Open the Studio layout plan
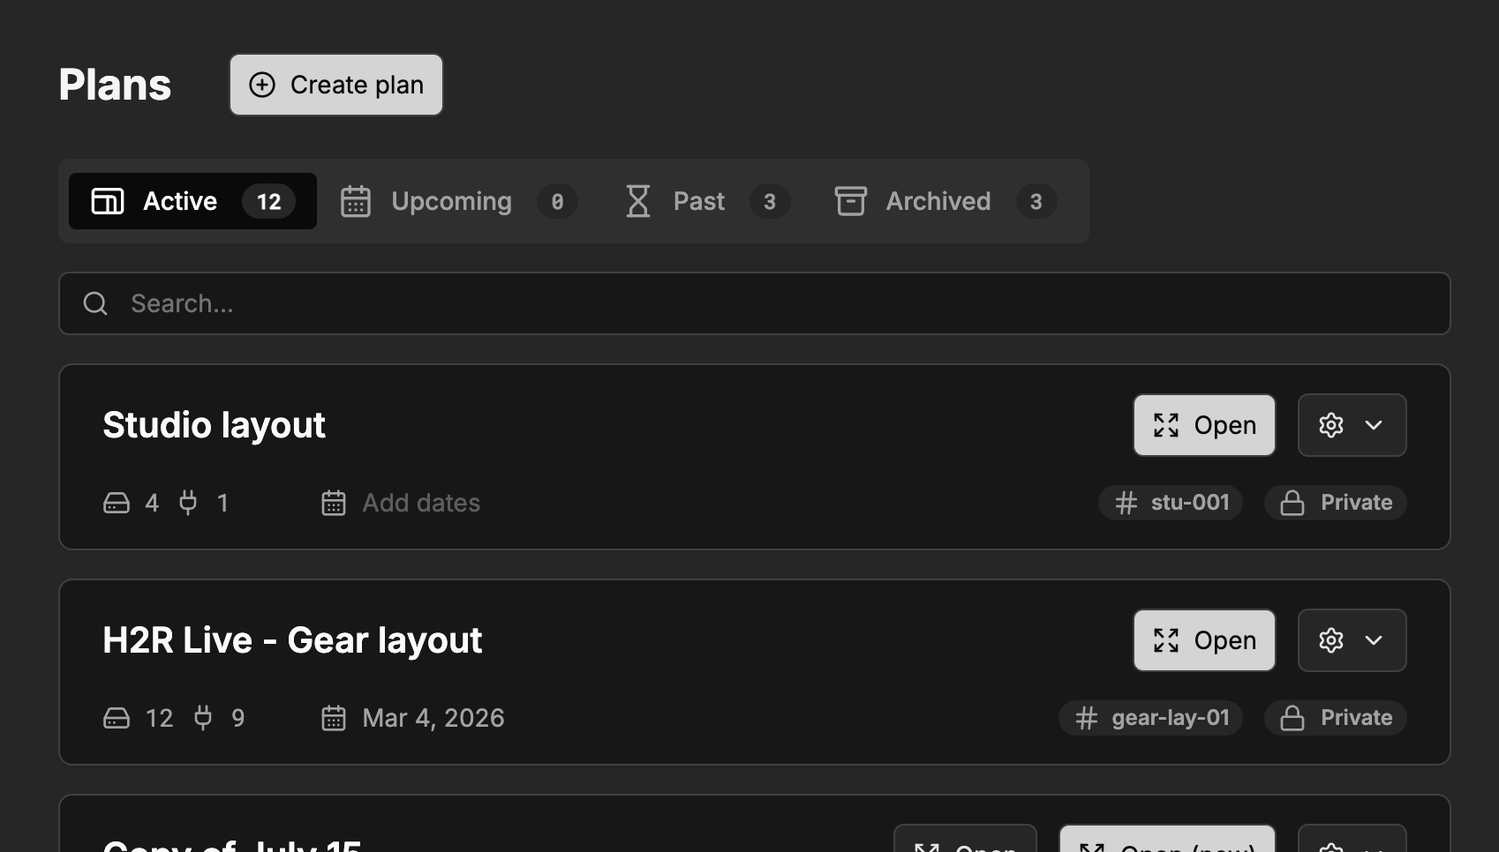 tap(1203, 425)
